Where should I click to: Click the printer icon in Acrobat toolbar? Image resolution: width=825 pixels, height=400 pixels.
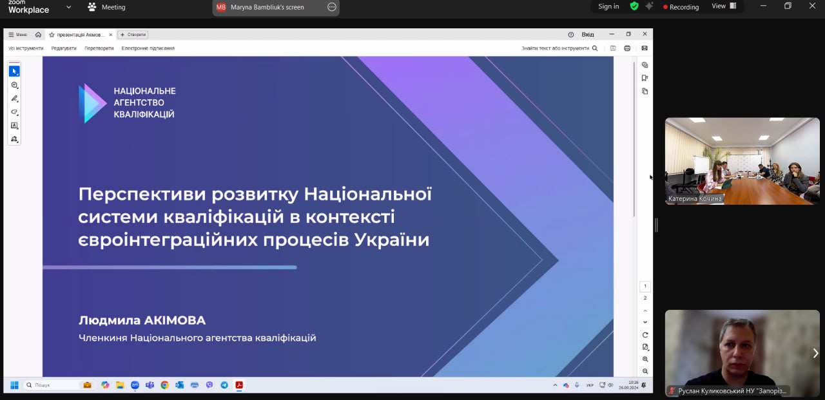[x=627, y=48]
